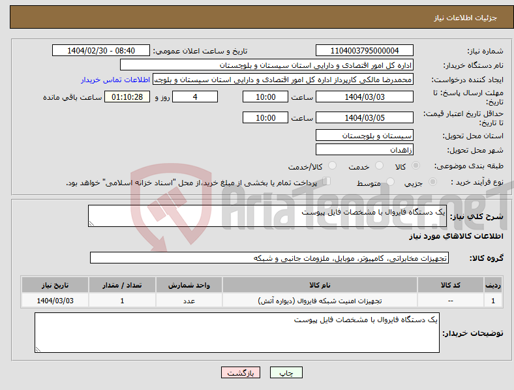Viewport: 514px width, 390px height.
Task: Click the واحد شمارش column header
Action: click(x=189, y=285)
